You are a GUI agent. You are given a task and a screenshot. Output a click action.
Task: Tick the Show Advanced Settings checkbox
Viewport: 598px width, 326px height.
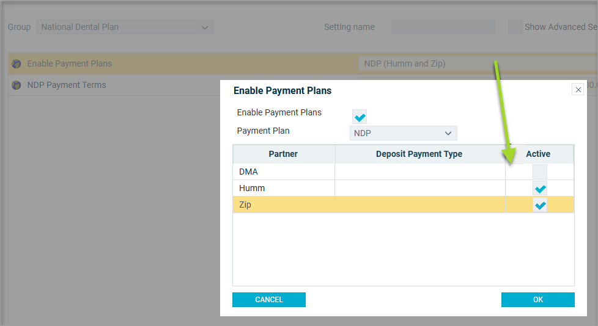[515, 27]
